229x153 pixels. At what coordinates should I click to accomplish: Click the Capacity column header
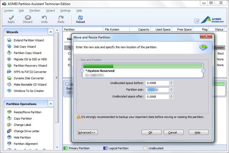140,29
